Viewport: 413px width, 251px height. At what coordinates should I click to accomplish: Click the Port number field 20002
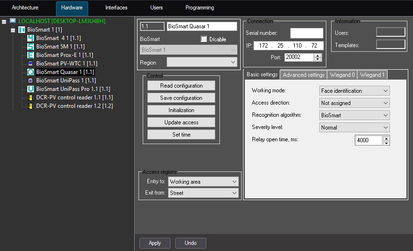(299, 57)
